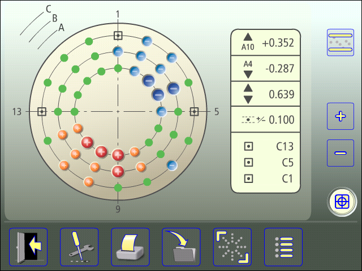
Task: Click the square marker at position 5
Action: click(x=194, y=112)
